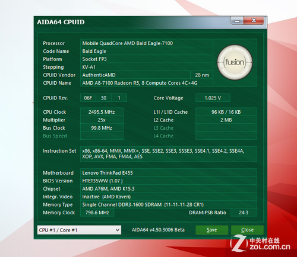Click the AMD Fusion logo
Screen dimensions: 297x257
(235, 62)
